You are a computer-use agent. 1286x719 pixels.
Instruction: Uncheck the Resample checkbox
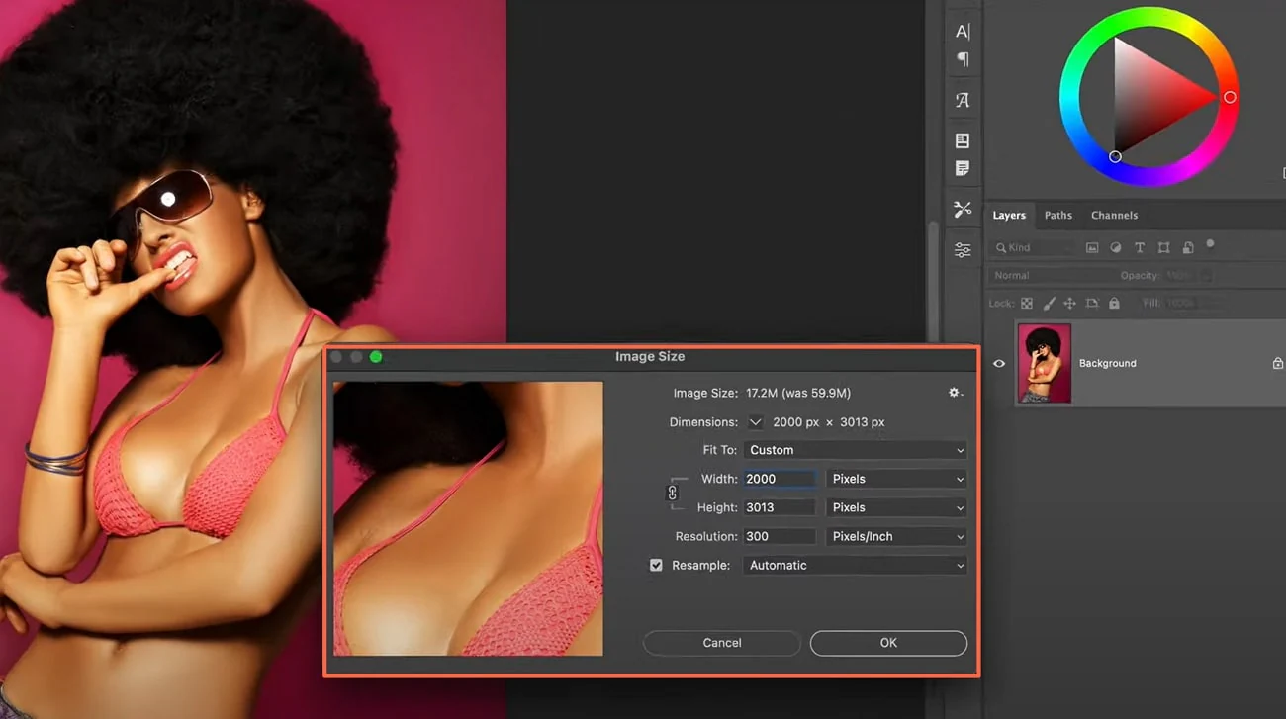(x=656, y=565)
